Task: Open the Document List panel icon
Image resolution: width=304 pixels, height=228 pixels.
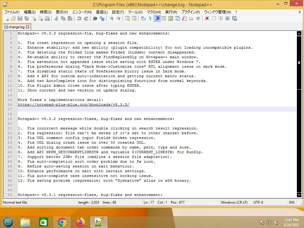Action: pyautogui.click(x=178, y=18)
